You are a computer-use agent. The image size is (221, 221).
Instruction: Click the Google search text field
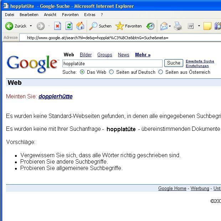point(112,63)
